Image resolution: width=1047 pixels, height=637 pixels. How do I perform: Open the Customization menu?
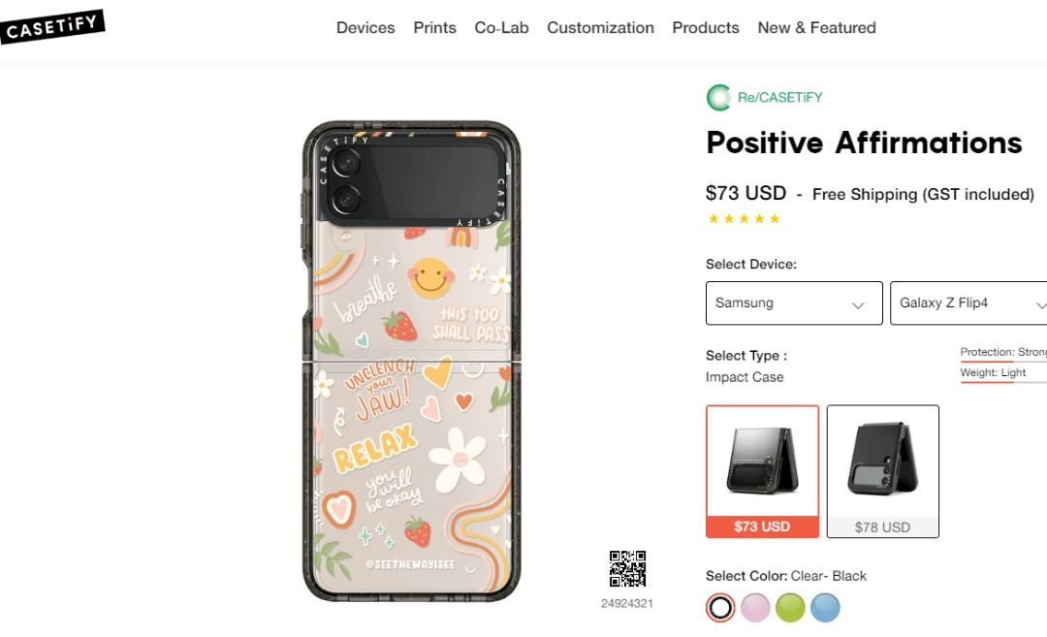[600, 28]
